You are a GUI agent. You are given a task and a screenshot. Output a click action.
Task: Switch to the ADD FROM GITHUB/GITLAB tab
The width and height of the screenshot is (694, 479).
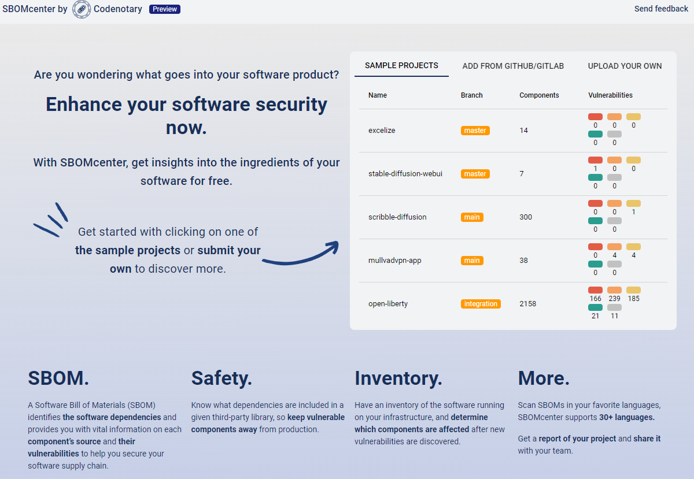(513, 66)
